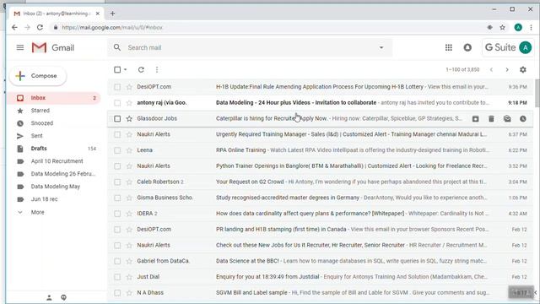
Task: Open the Jun 18 rec label
Action: coord(45,199)
